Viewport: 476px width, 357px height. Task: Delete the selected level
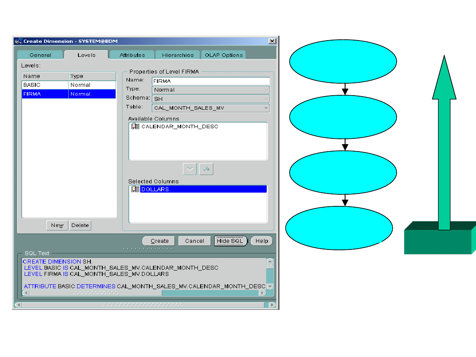point(80,225)
